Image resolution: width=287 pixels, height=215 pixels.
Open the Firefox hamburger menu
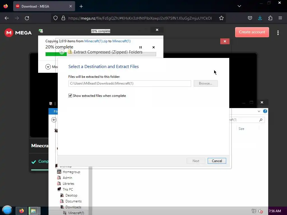tap(280, 18)
